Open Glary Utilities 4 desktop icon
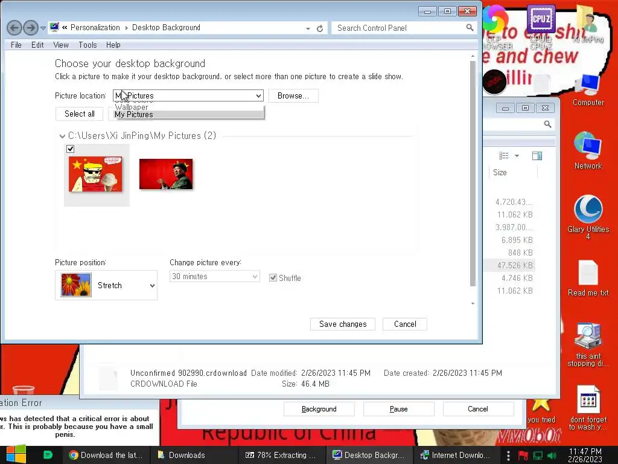618x464 pixels. [588, 217]
